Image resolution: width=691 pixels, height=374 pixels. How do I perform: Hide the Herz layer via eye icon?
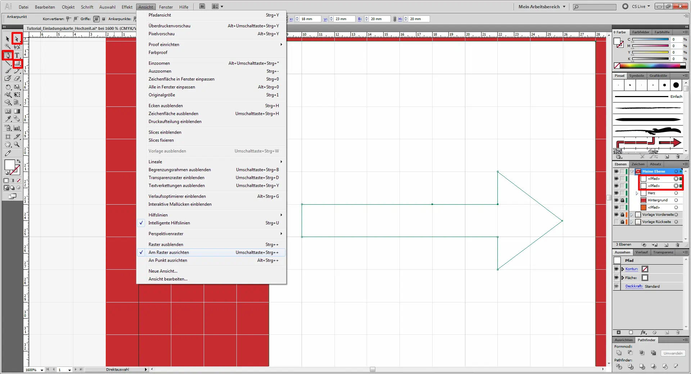616,193
